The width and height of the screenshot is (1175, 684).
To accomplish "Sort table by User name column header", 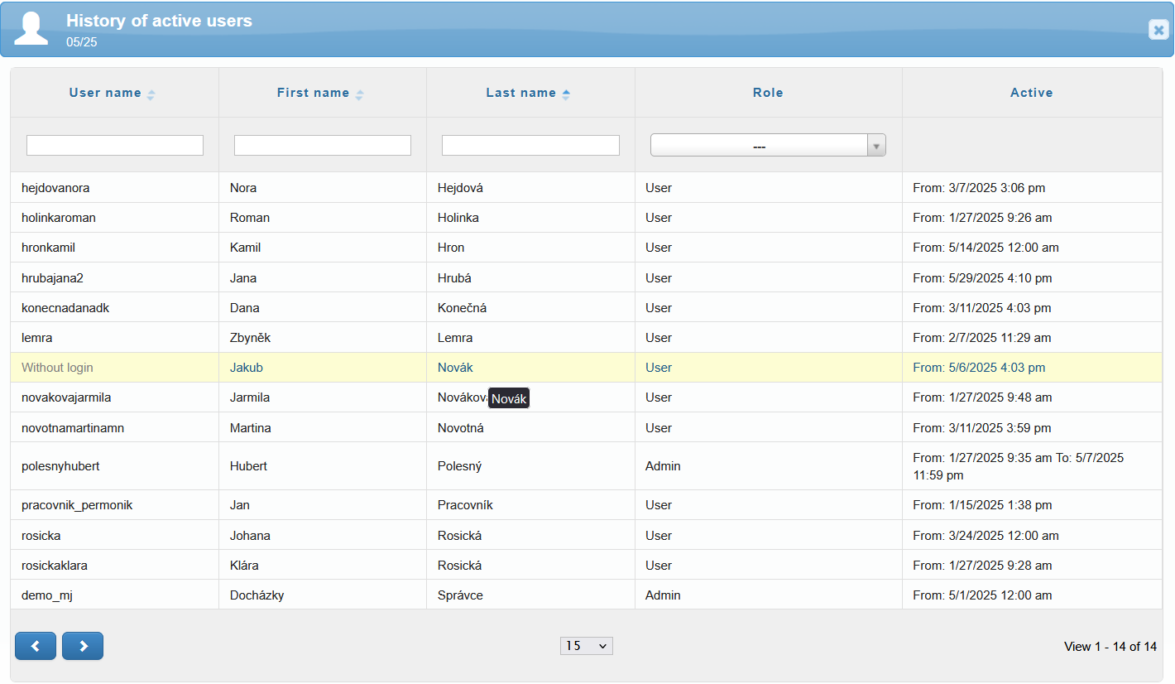I will click(105, 93).
